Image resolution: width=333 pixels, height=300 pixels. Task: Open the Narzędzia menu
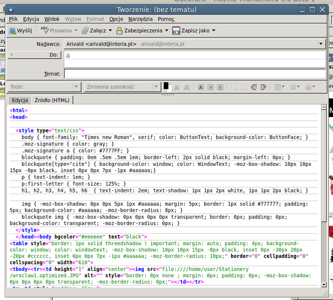(x=140, y=19)
